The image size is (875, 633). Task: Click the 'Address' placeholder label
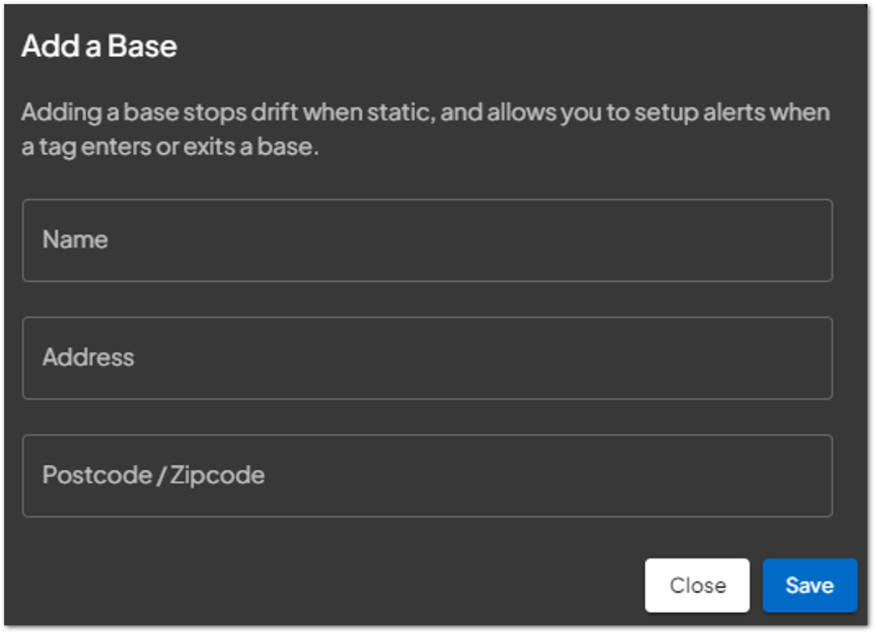pyautogui.click(x=88, y=358)
